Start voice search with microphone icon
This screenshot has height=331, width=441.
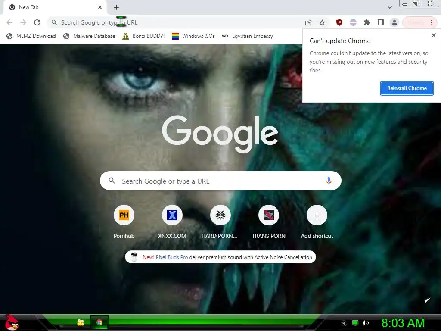pyautogui.click(x=329, y=181)
